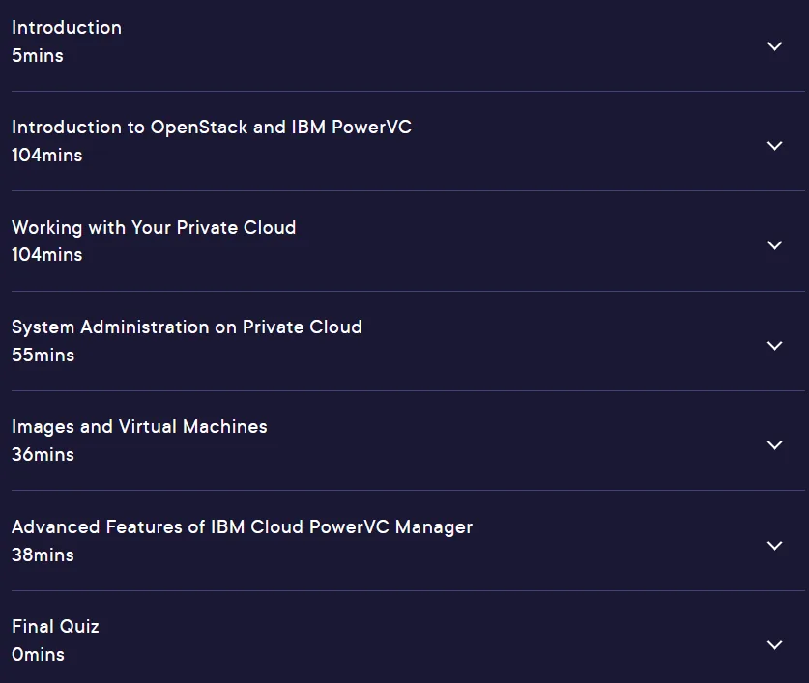Expand the Introduction section chevron
The height and width of the screenshot is (683, 809).
tap(774, 46)
